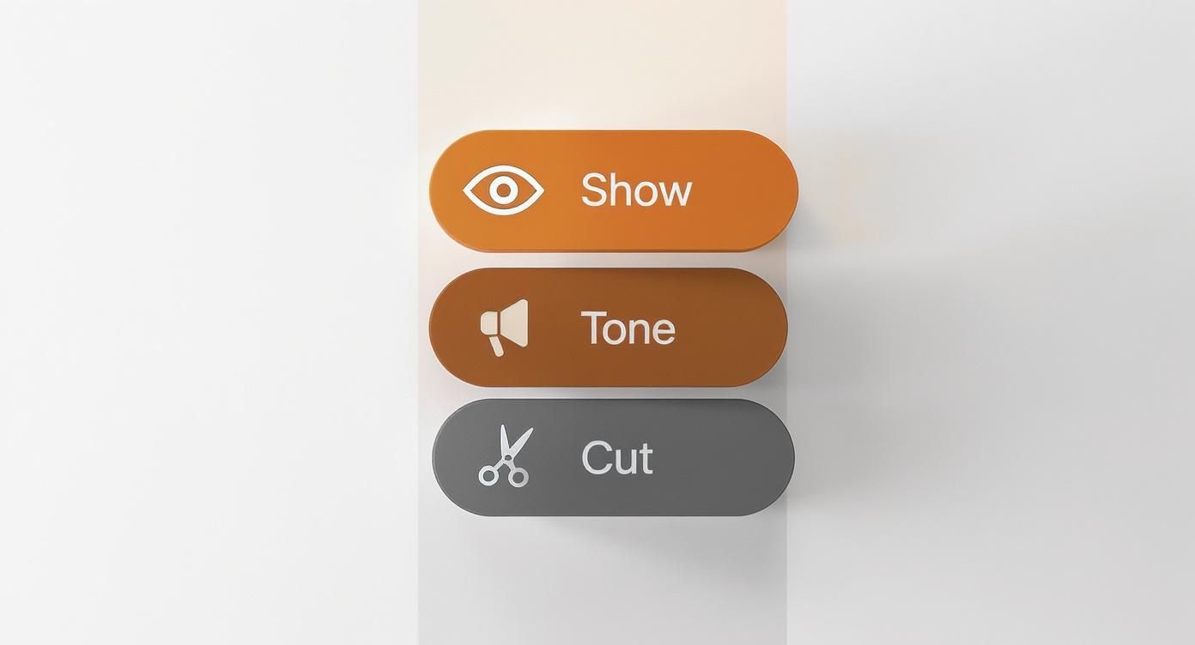Screen dimensions: 1195x645
Task: Tap the handle of the megaphone icon
Action: click(x=497, y=345)
